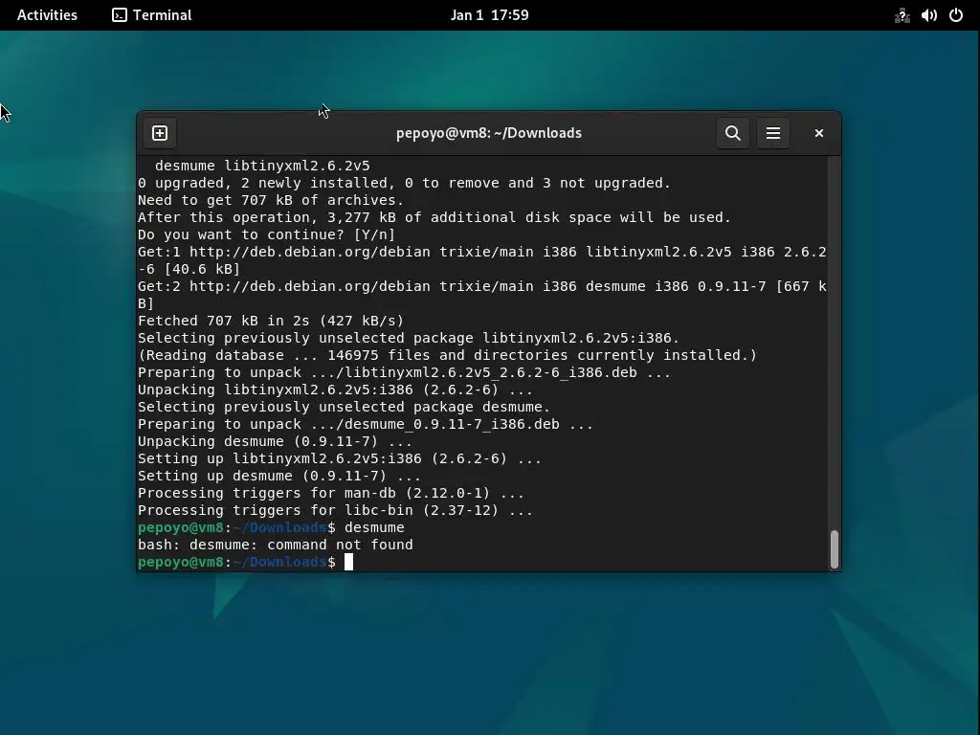Click 'After this operation, 3,277 kB' line
Image resolution: width=980 pixels, height=735 pixels.
coord(434,217)
